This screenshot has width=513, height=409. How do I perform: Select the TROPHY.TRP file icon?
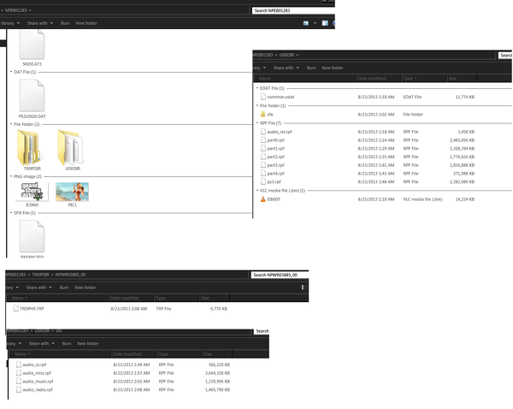(x=15, y=307)
